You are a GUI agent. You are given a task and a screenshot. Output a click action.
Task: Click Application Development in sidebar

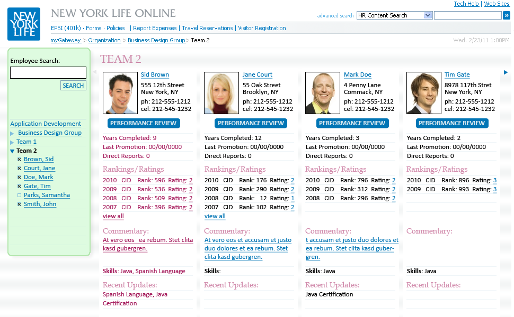[x=46, y=124]
